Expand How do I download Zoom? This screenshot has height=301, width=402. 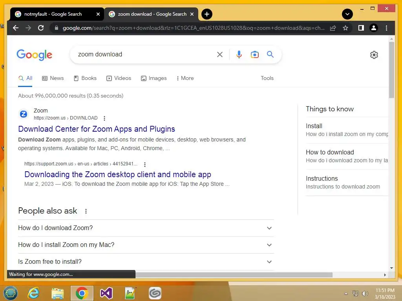[x=146, y=228]
